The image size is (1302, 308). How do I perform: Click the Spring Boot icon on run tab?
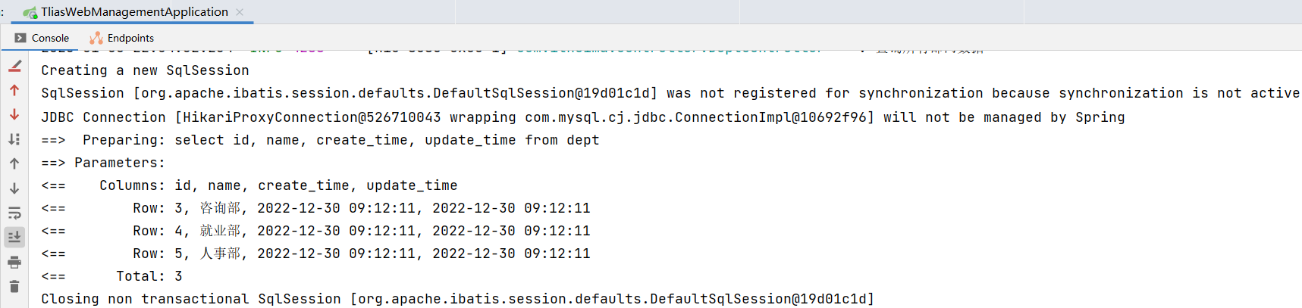point(30,13)
